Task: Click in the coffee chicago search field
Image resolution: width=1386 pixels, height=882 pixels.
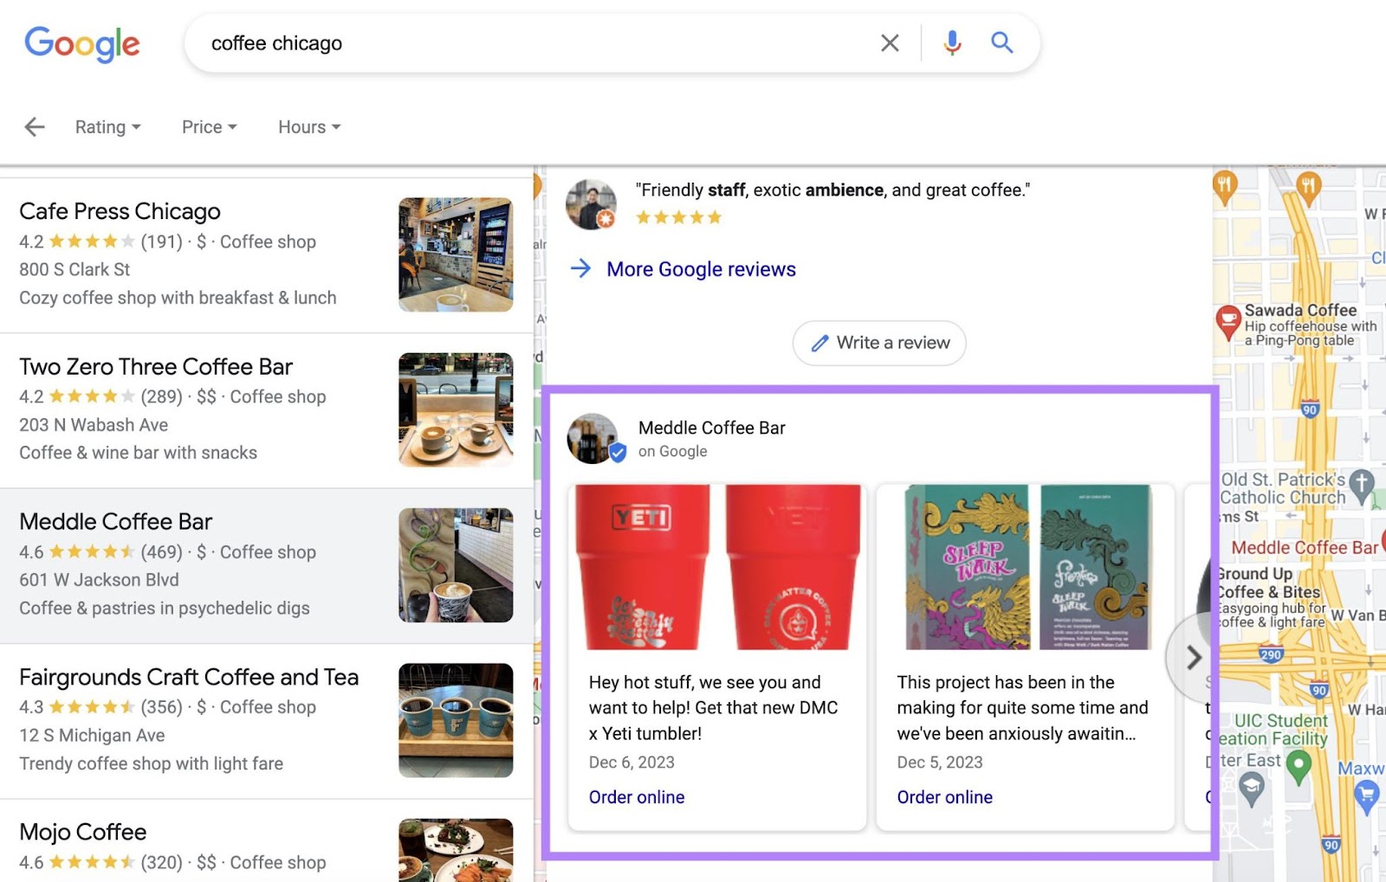Action: pos(520,43)
